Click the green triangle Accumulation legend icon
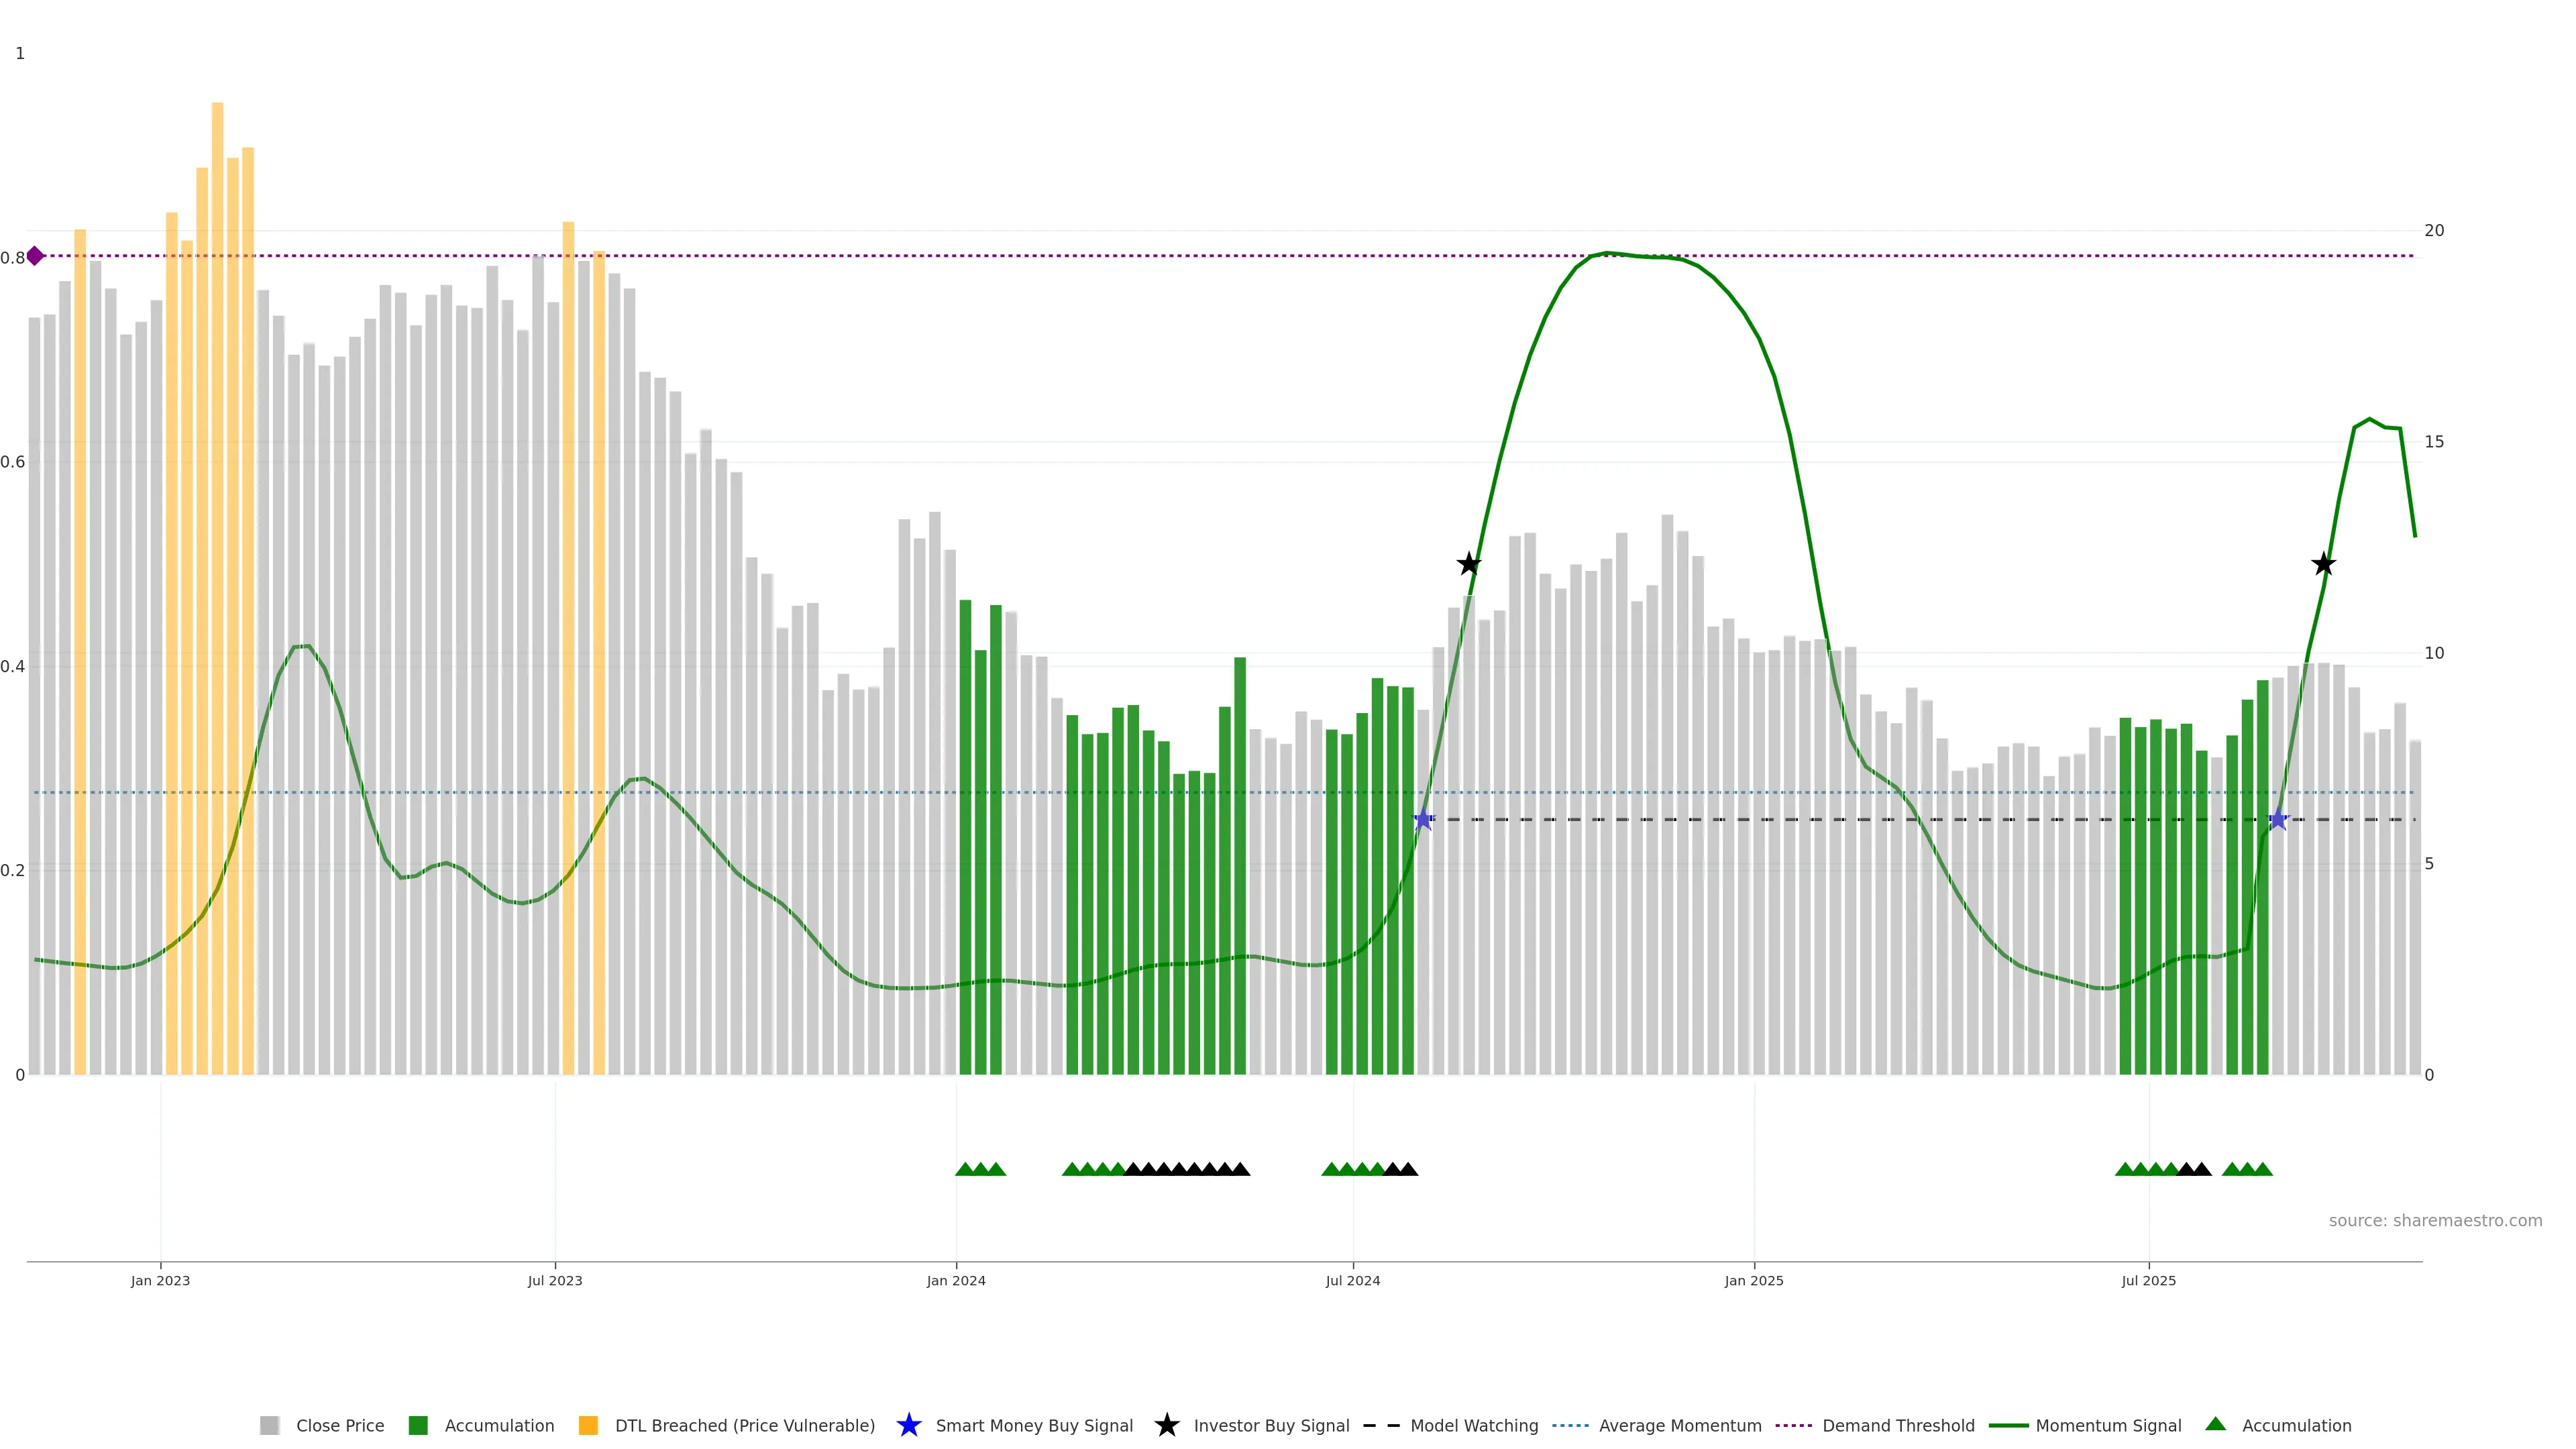 coord(2215,1424)
